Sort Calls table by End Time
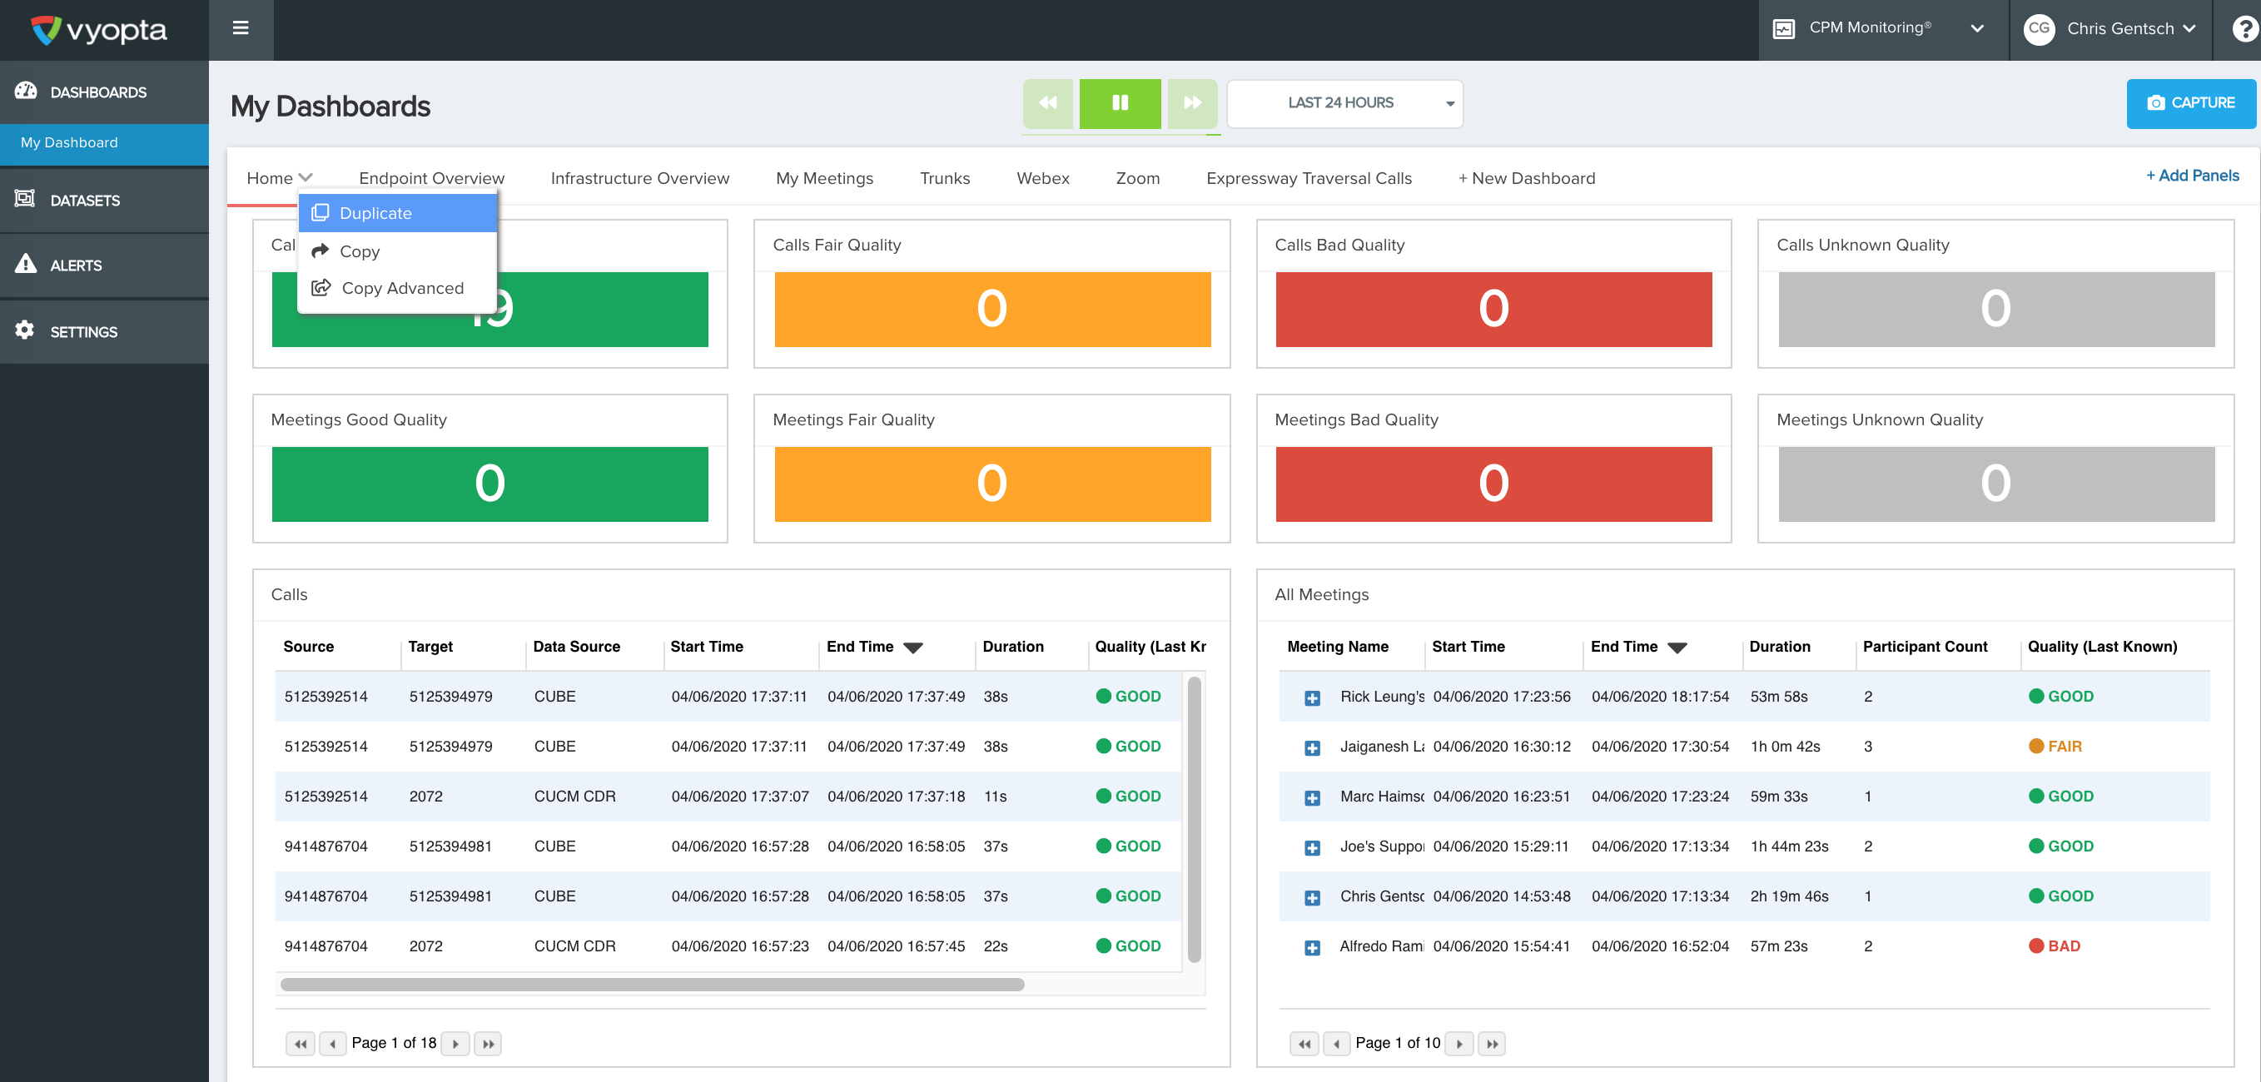 [873, 647]
